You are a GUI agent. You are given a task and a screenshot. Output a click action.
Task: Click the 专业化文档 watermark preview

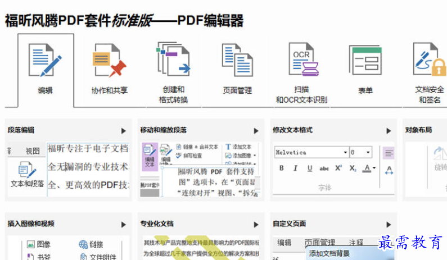[201, 248]
